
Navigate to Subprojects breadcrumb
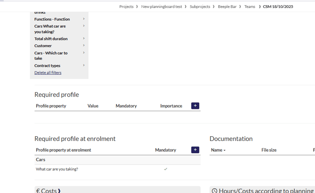[x=200, y=7]
